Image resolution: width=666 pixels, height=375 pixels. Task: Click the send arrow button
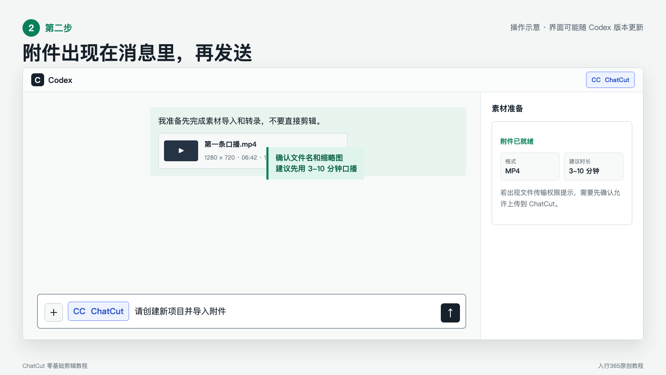click(450, 313)
